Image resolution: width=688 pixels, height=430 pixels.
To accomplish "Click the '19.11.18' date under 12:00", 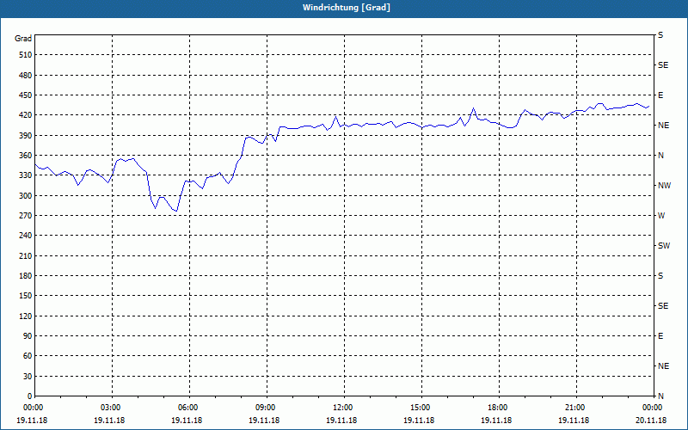I will [341, 420].
